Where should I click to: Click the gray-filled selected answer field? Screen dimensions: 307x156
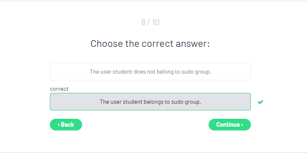150,102
